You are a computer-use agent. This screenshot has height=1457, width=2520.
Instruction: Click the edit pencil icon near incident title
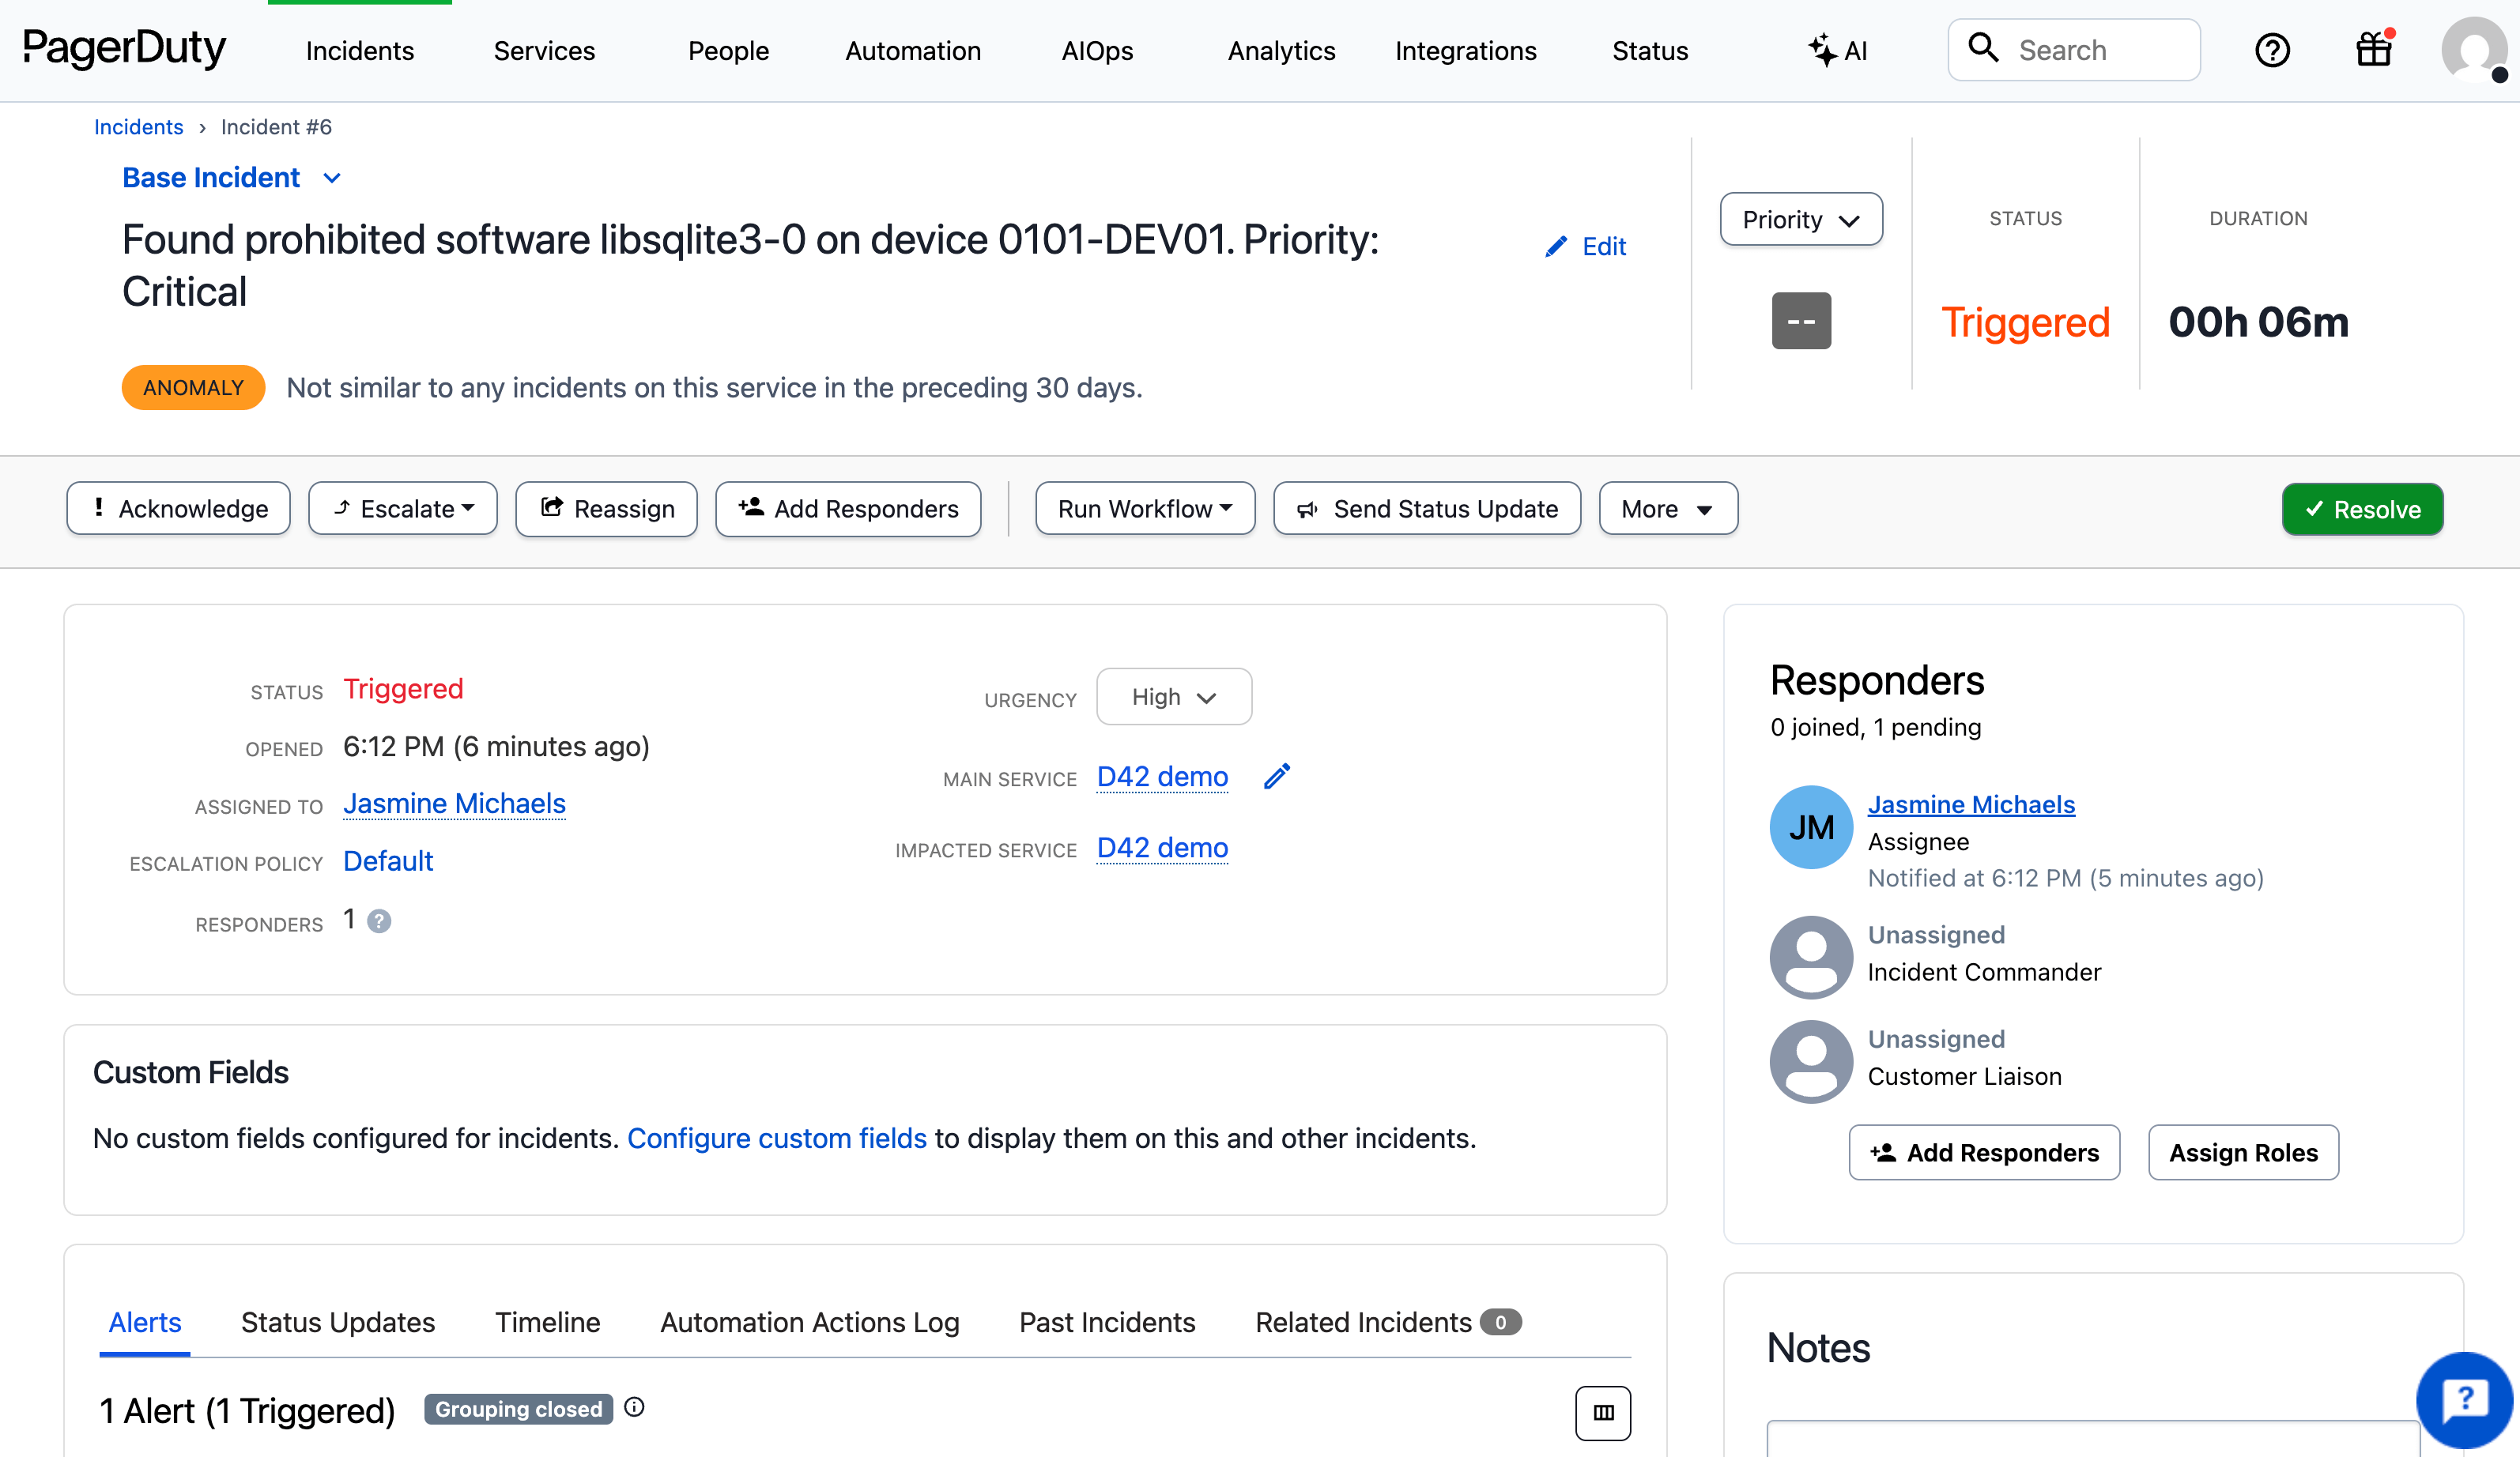coord(1555,246)
